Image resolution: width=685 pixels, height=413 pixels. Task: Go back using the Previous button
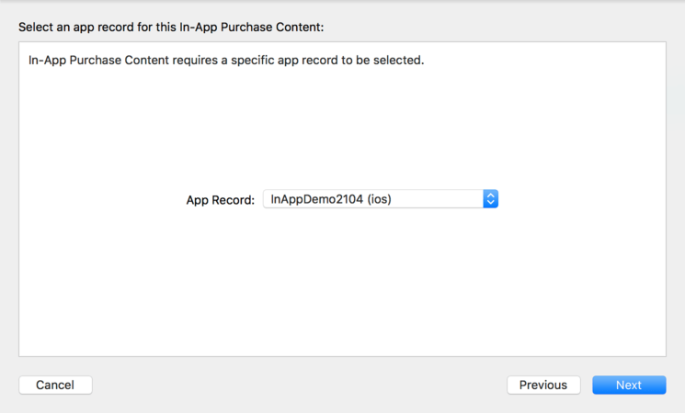543,385
